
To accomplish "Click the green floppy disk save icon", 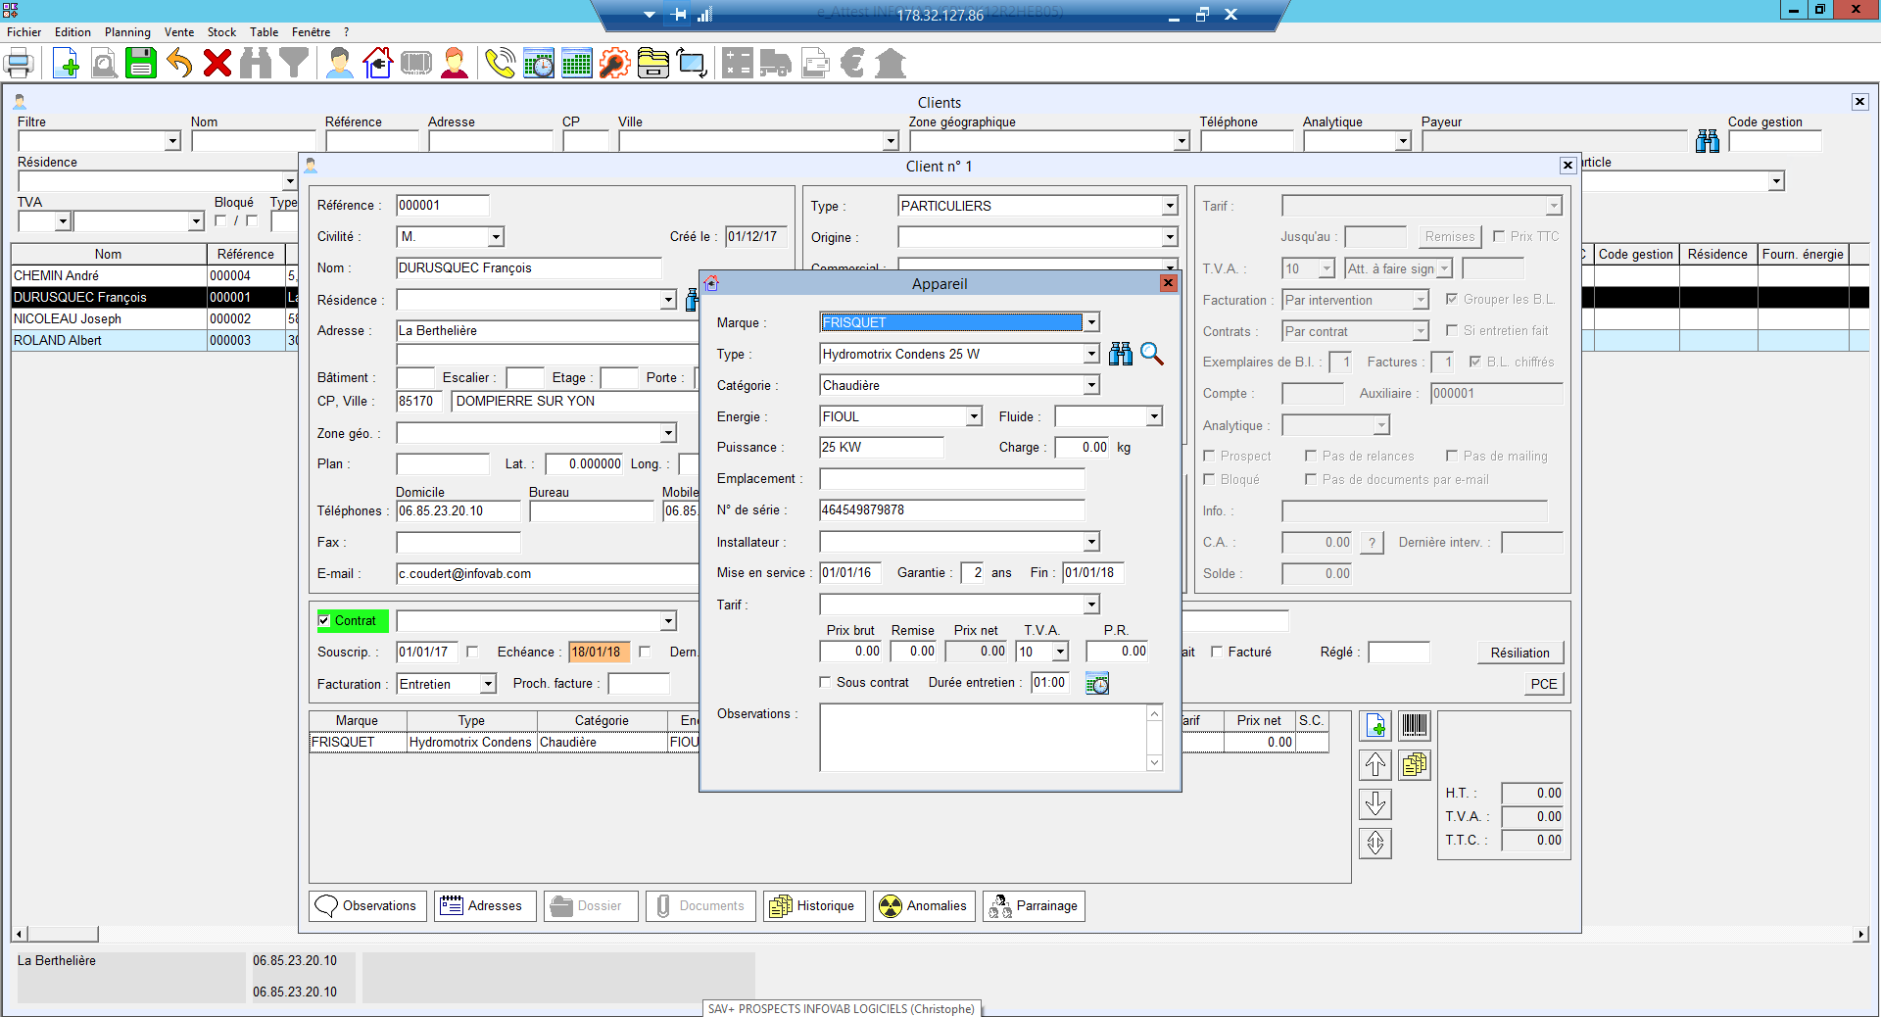I will pyautogui.click(x=141, y=64).
